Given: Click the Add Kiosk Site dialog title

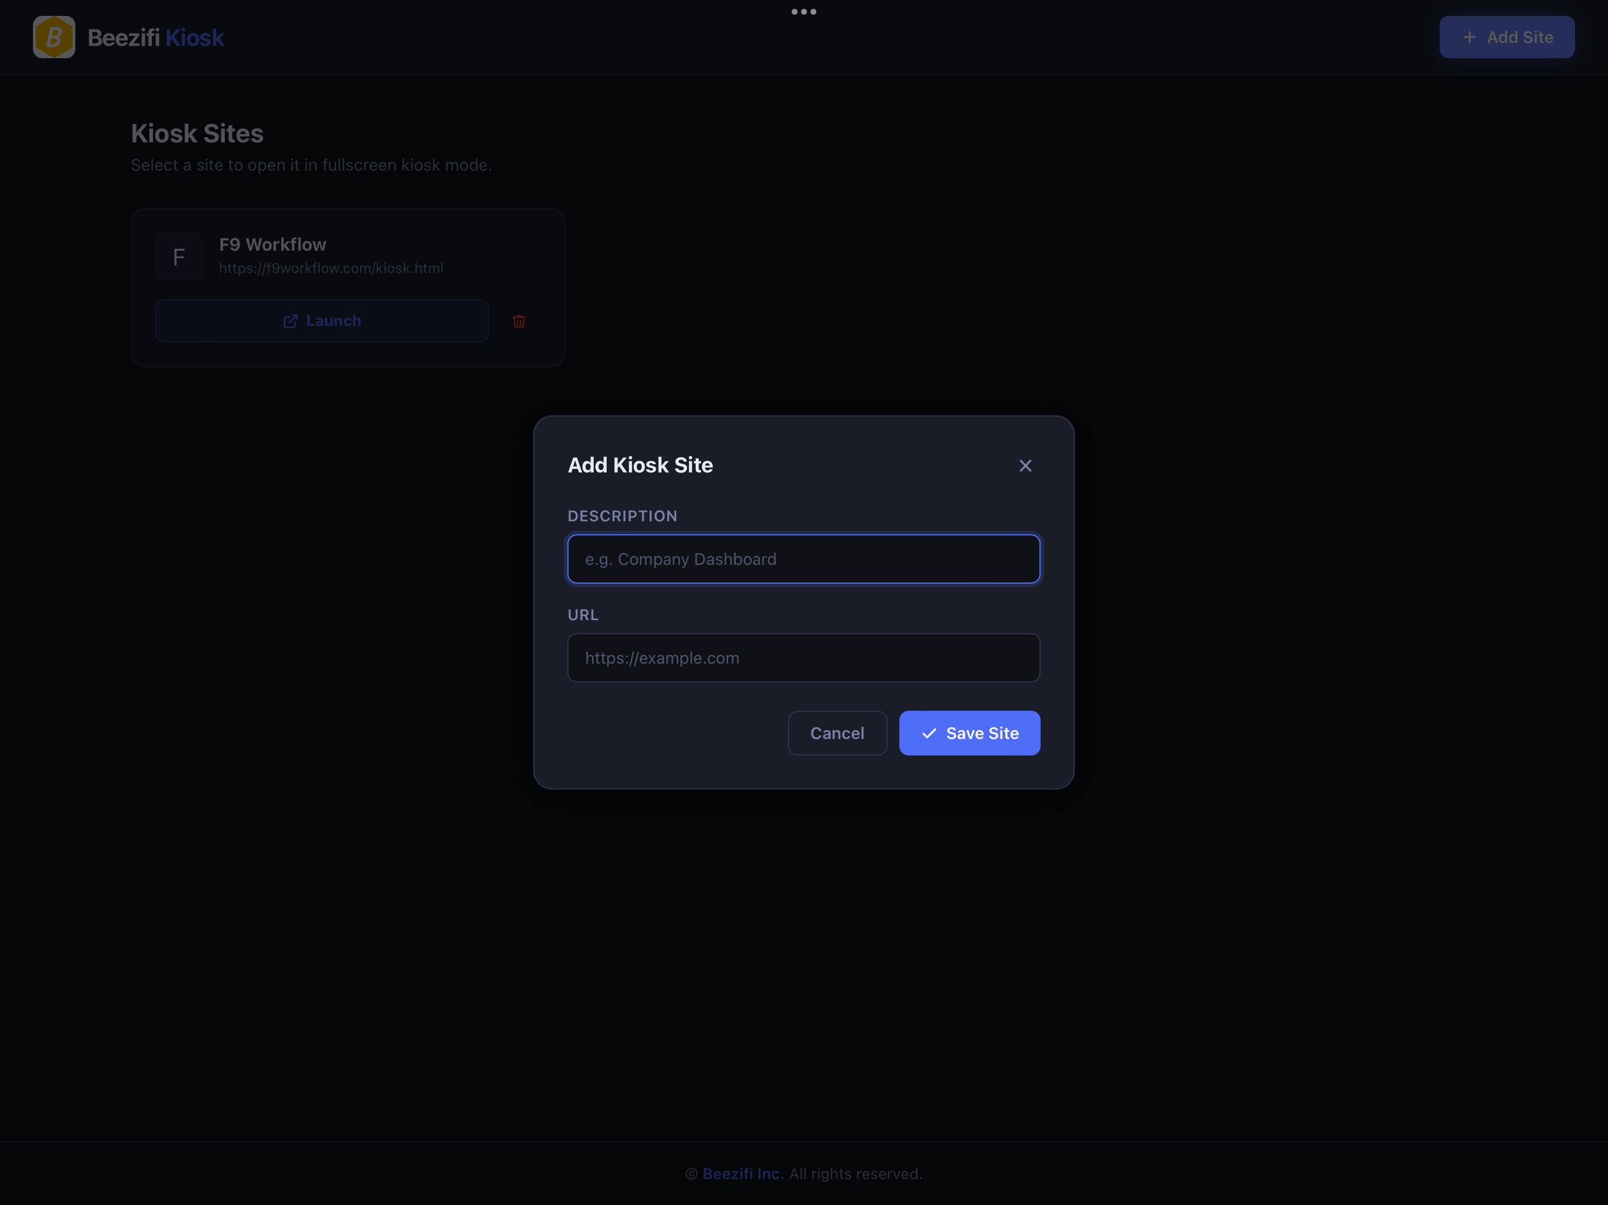Looking at the screenshot, I should point(640,465).
